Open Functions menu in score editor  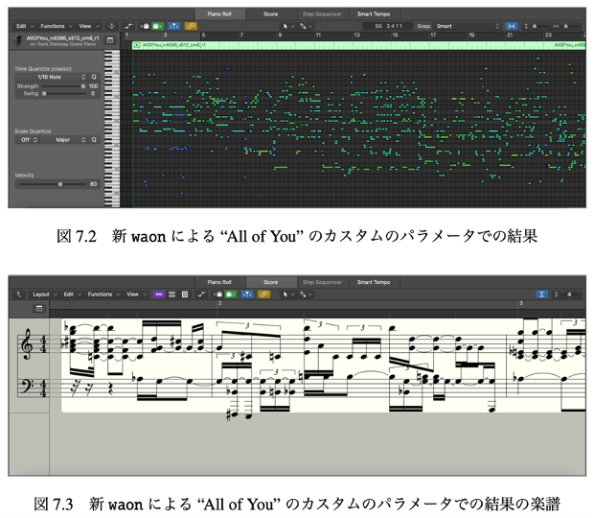(103, 294)
